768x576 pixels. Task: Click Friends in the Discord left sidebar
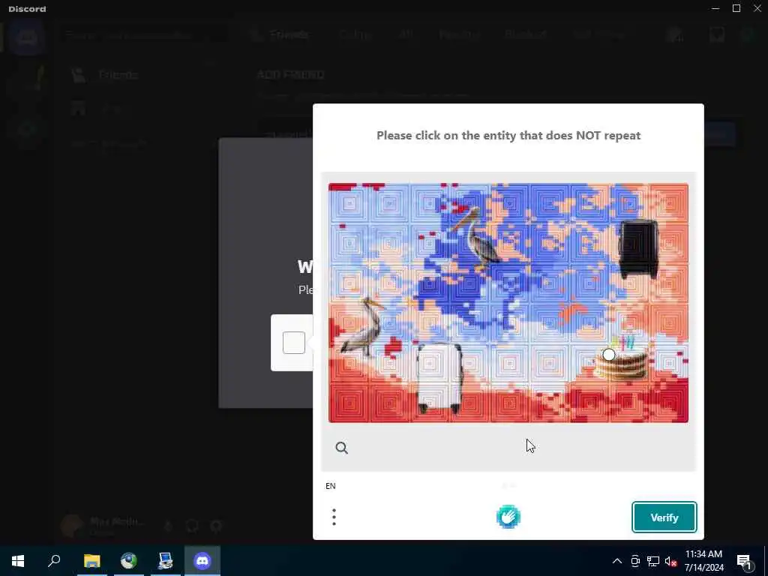pos(118,75)
